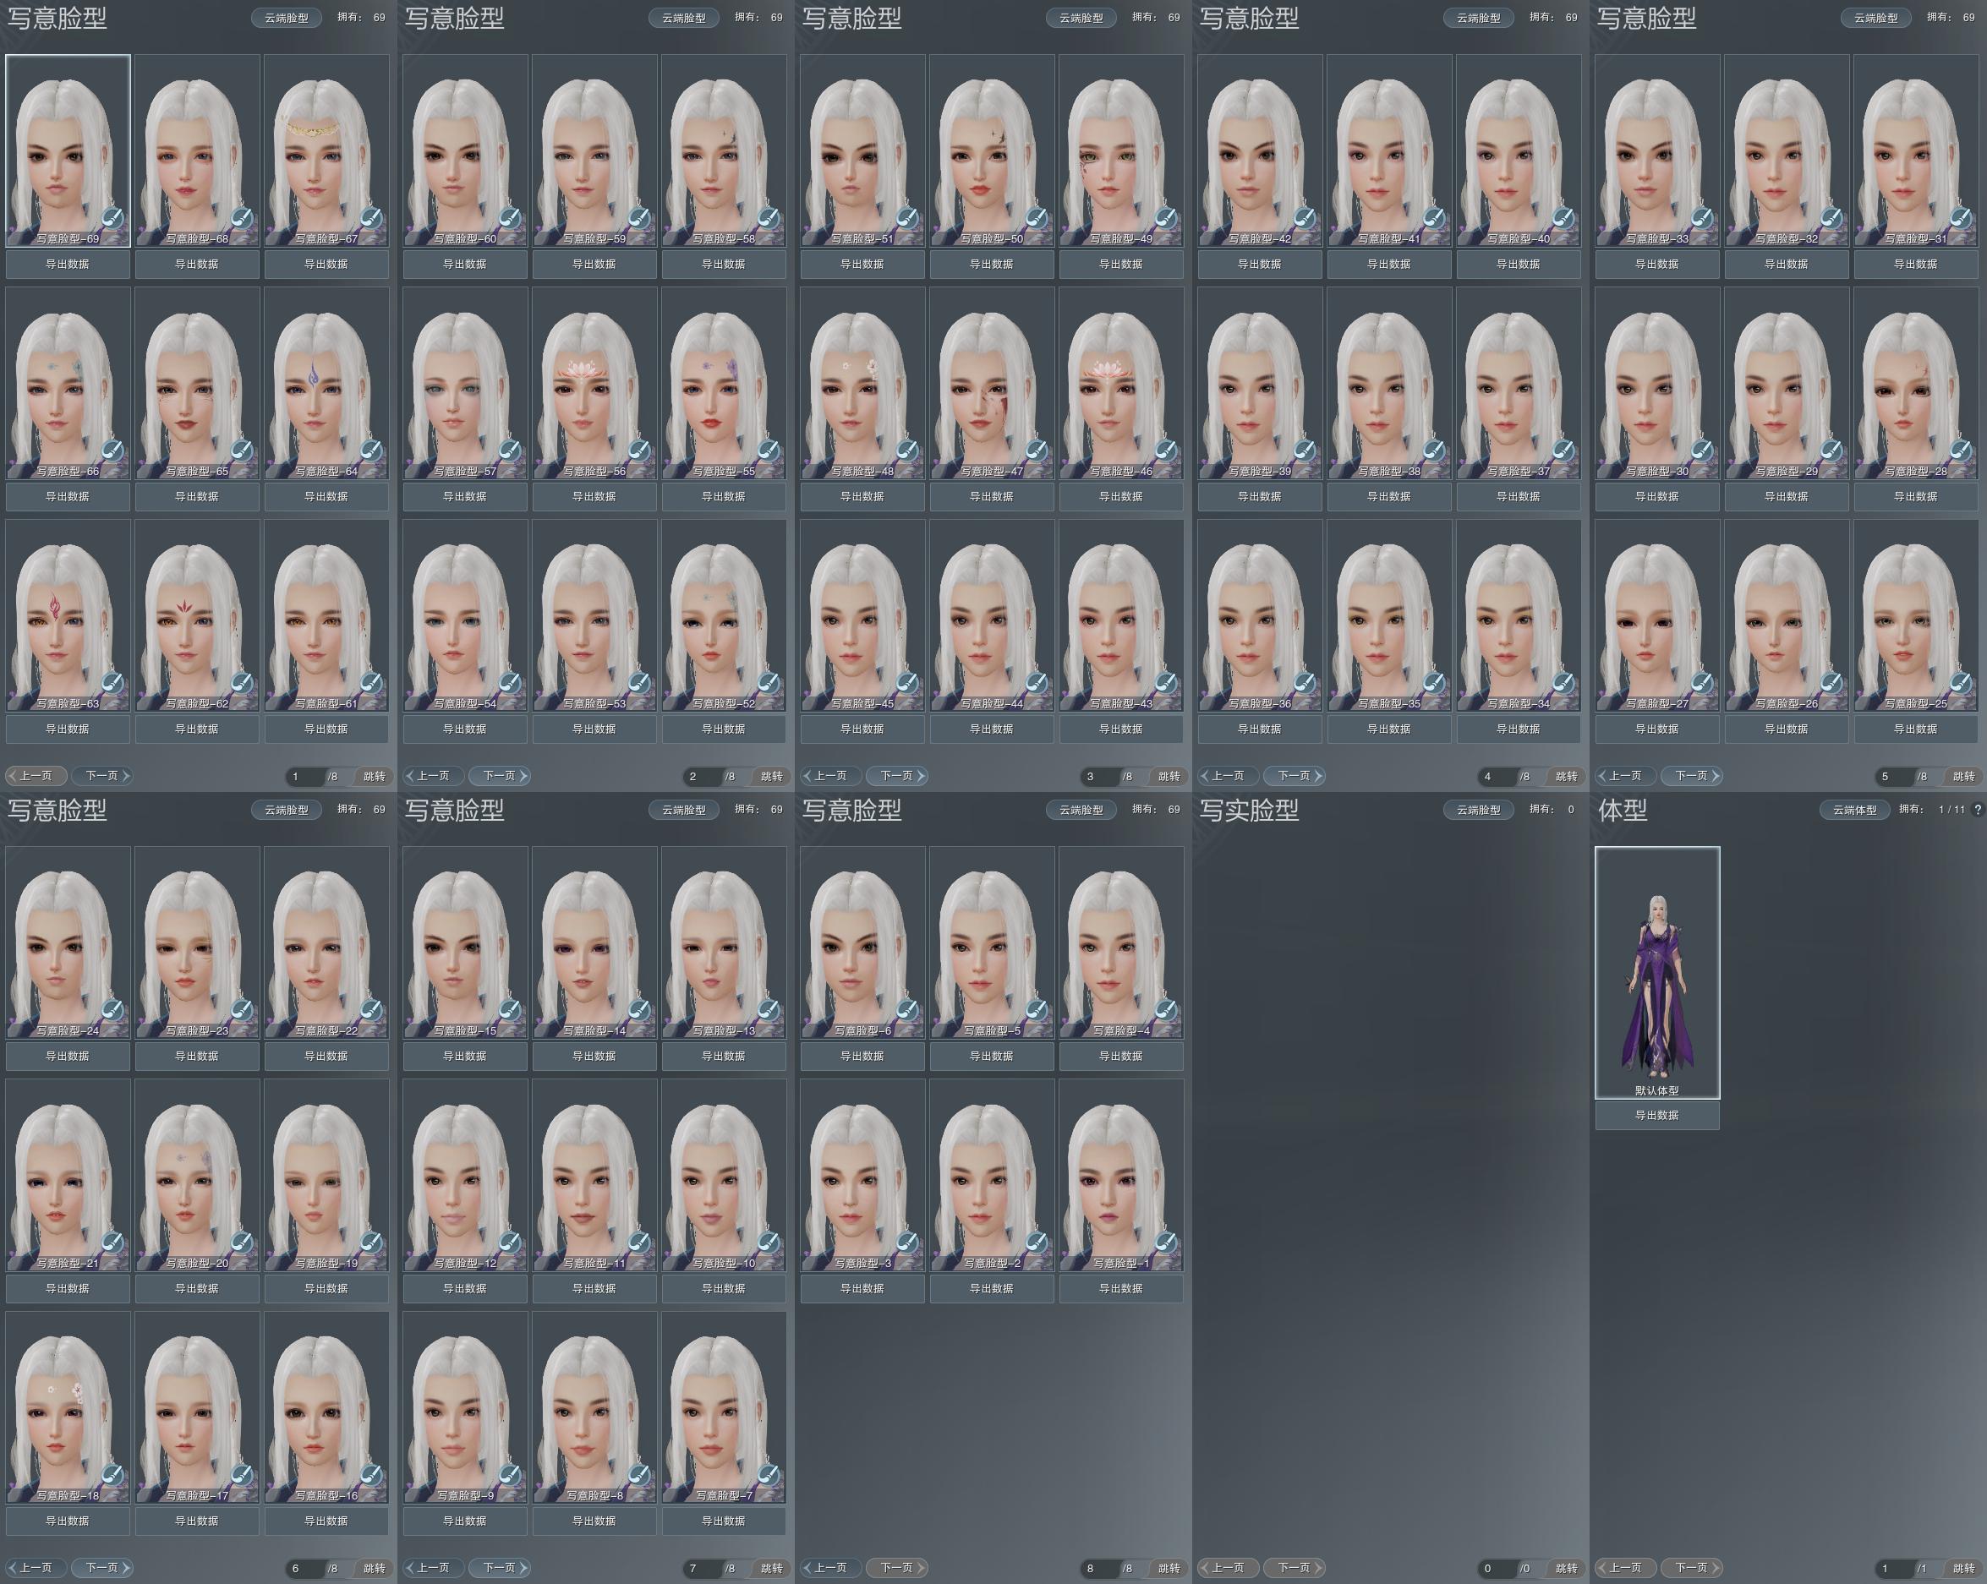1987x1584 pixels.
Task: Select the 写意脸型-12 face thumbnail
Action: 464,1175
